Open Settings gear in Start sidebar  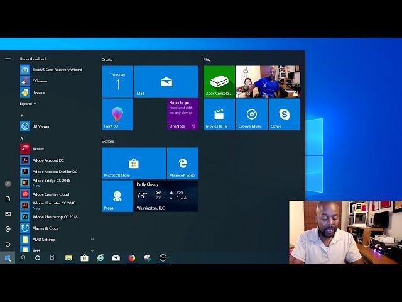coord(8,229)
